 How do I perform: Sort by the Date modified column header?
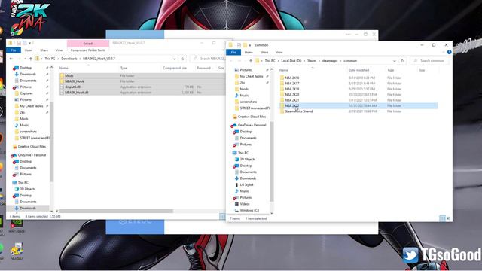(358, 70)
